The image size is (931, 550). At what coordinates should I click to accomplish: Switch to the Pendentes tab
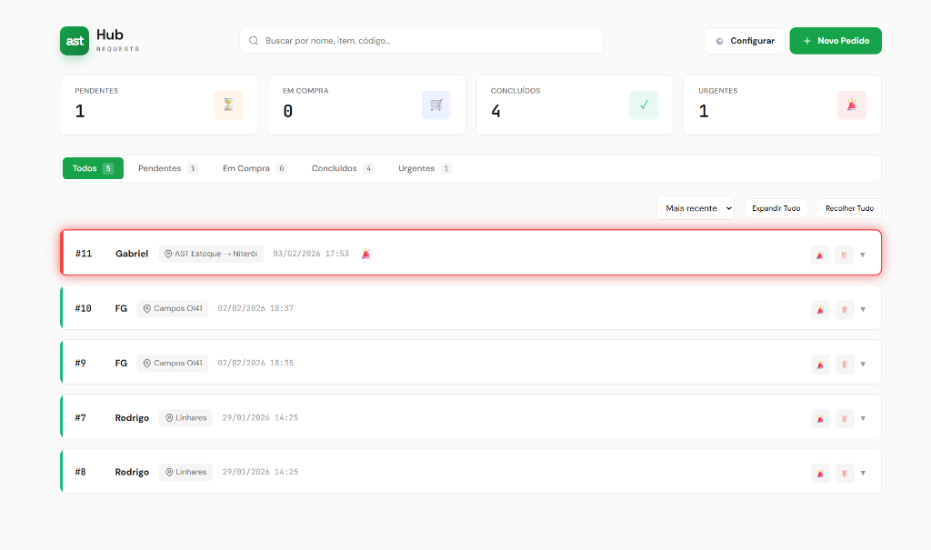point(167,168)
